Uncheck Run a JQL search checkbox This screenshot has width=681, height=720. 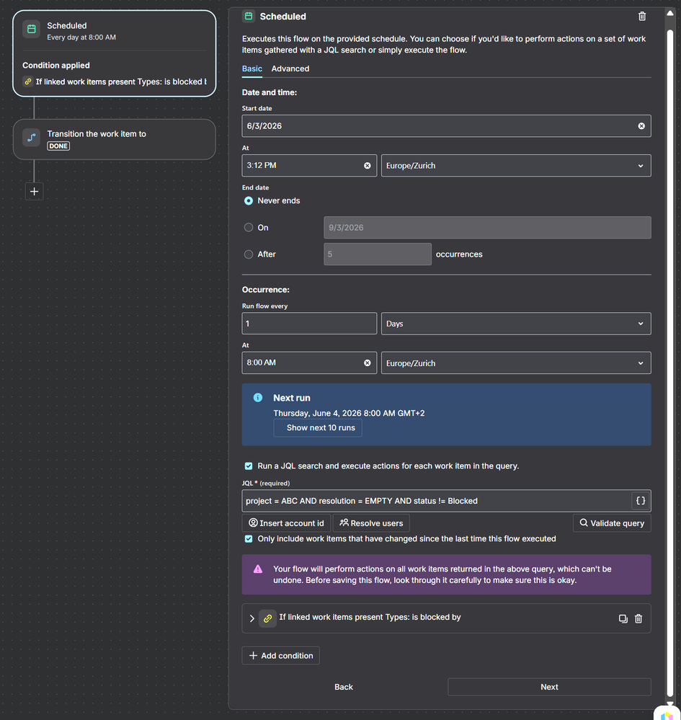(249, 466)
